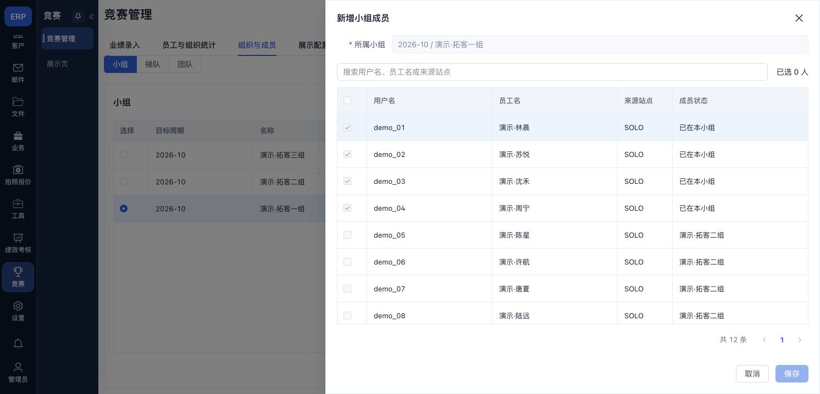Click employee name 演示·周宁
This screenshot has height=394, width=820.
coord(514,208)
